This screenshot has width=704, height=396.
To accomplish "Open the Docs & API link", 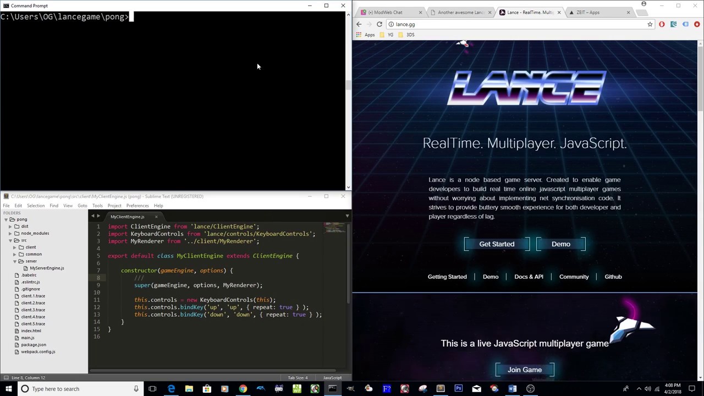I will 529,277.
